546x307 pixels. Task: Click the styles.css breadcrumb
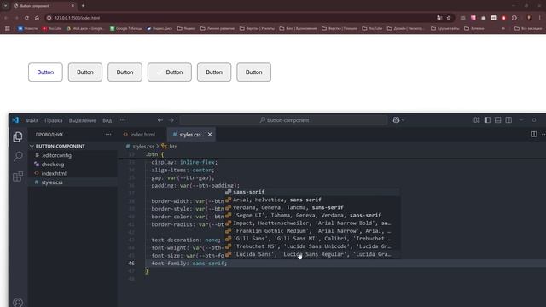coord(143,147)
